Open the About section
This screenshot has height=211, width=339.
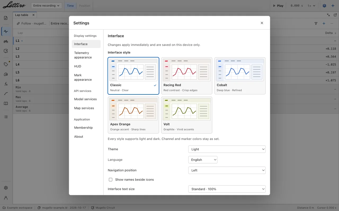86,137
